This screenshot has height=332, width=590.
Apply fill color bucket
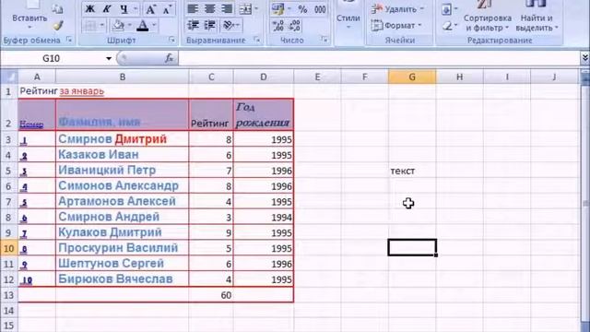click(118, 26)
